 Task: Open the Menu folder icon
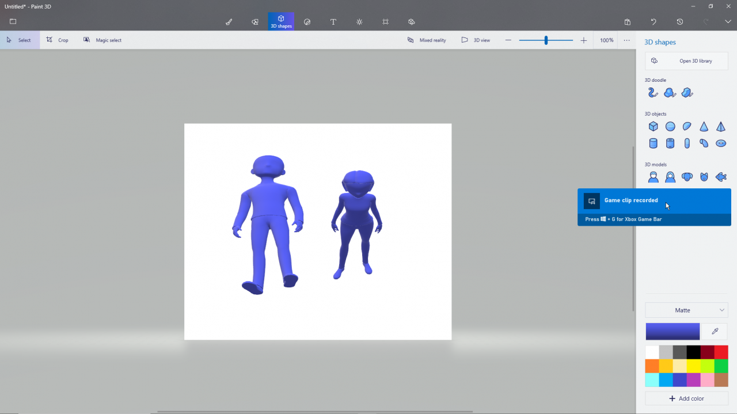point(13,22)
